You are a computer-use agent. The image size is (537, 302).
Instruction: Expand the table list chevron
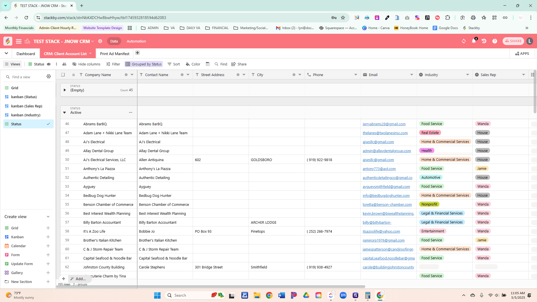pos(6,53)
